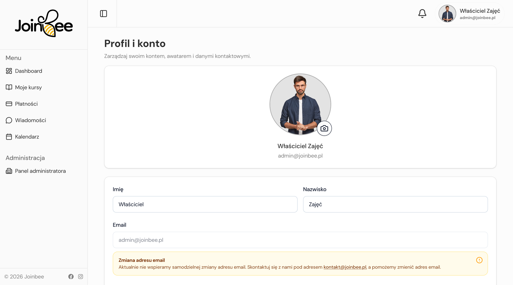This screenshot has height=285, width=513.
Task: Open notifications bell
Action: (422, 14)
